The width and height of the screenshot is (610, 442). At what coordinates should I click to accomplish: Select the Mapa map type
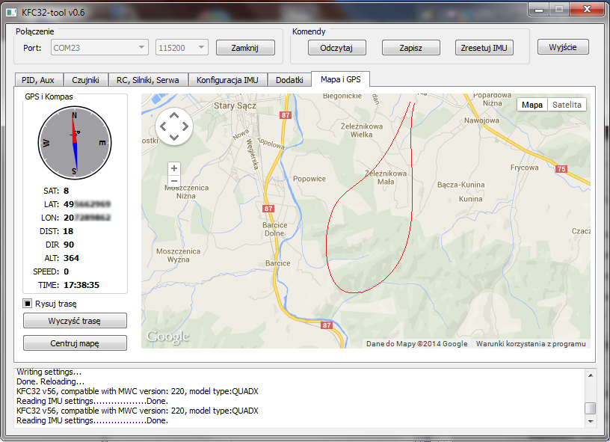click(x=532, y=105)
